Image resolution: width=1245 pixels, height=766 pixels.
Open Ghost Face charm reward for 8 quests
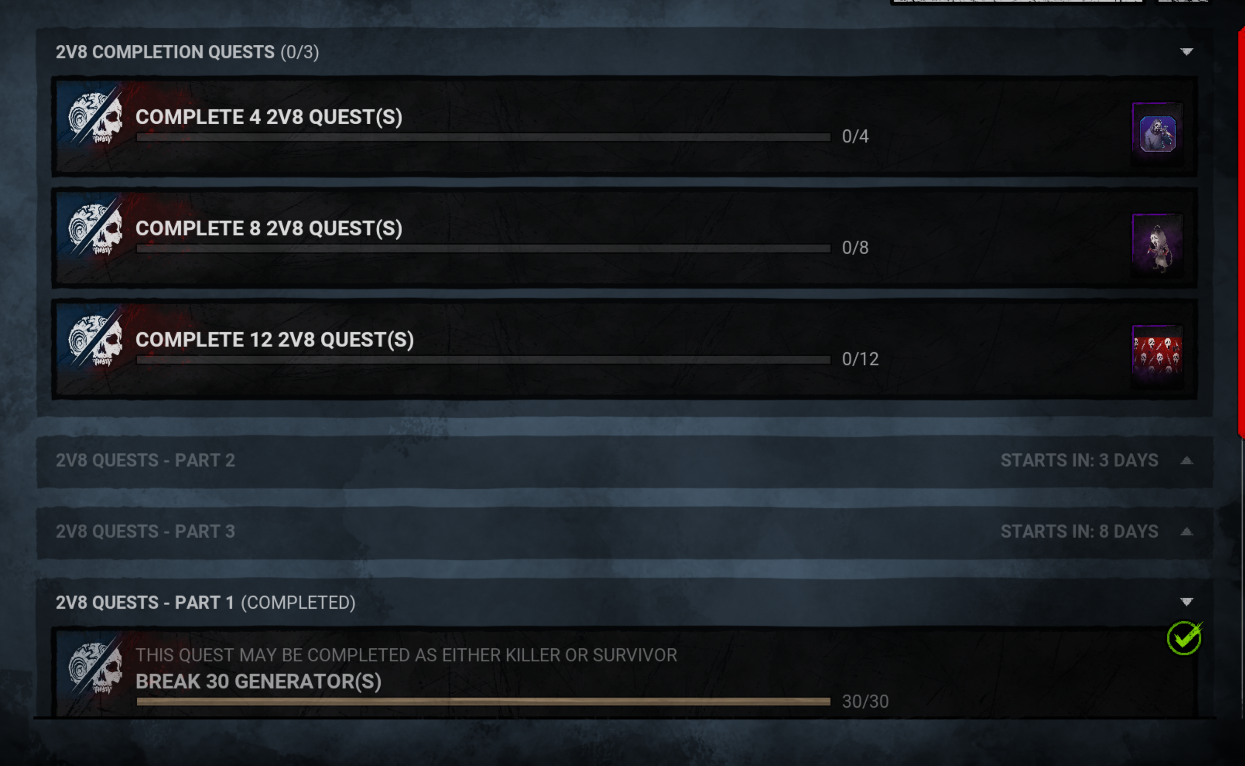tap(1157, 245)
